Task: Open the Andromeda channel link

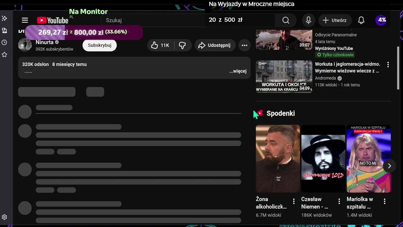Action: pos(325,78)
